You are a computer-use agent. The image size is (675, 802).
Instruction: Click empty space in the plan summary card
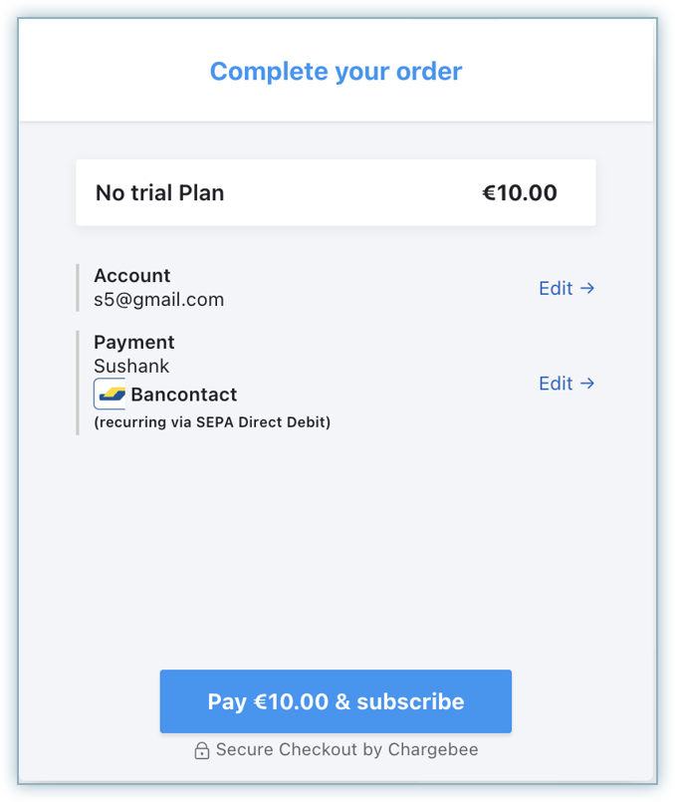348,193
